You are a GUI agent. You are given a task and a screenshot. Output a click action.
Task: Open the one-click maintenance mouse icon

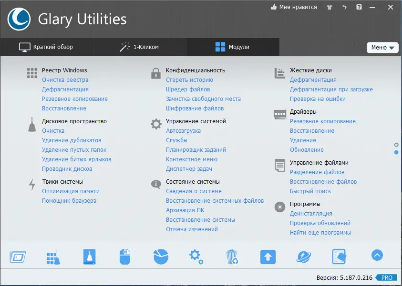124,257
